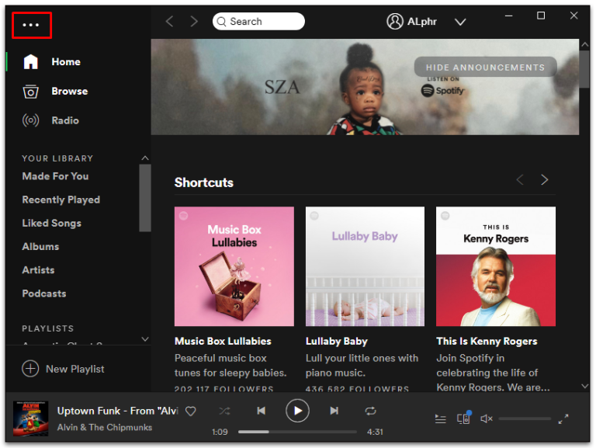Click the main pane scroll down arrow
The height and width of the screenshot is (448, 596).
(584, 386)
